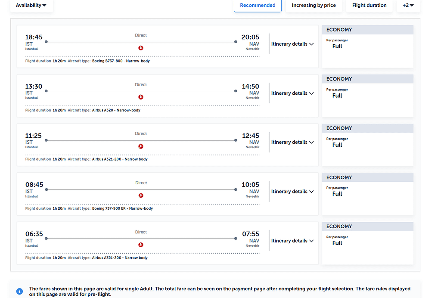Click the 13:30 departure time
441x298 pixels.
point(34,86)
